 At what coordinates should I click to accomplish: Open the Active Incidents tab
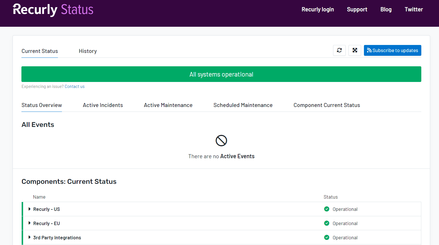103,105
